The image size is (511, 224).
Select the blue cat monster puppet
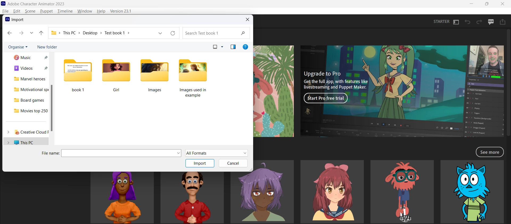[472, 192]
